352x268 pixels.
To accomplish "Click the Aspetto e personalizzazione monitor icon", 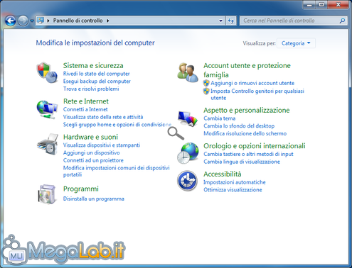I will tap(188, 119).
